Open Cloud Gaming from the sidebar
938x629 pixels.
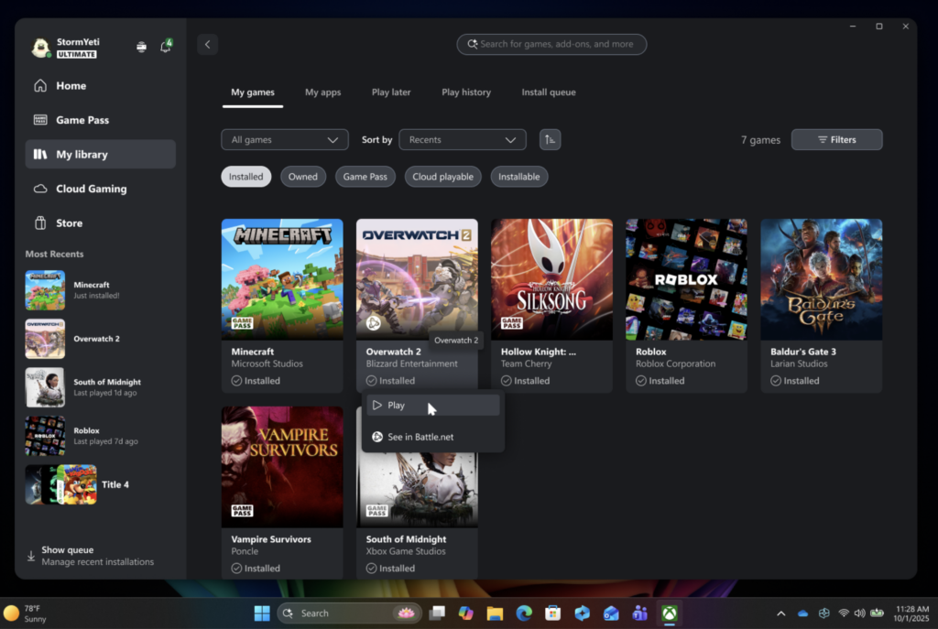tap(91, 189)
